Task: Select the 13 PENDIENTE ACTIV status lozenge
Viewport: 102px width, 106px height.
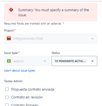Action: 70,61
